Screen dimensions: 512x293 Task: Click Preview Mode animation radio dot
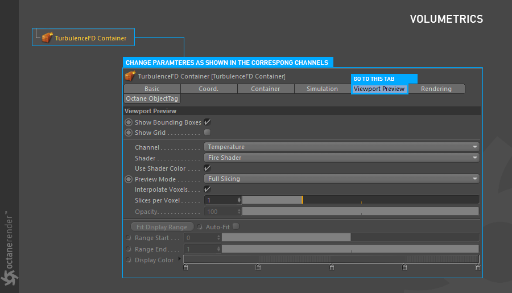[x=129, y=179]
